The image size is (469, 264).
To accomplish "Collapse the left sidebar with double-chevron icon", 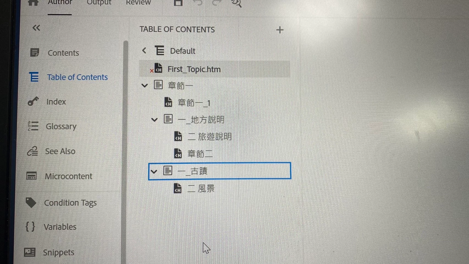I will tap(36, 28).
